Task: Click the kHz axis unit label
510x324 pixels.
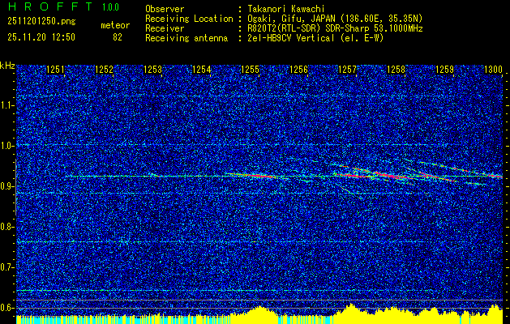Action: click(x=7, y=66)
